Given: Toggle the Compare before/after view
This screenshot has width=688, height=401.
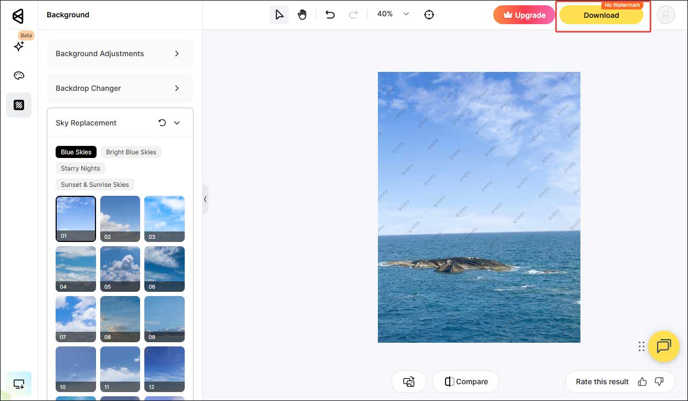Looking at the screenshot, I should (x=465, y=382).
